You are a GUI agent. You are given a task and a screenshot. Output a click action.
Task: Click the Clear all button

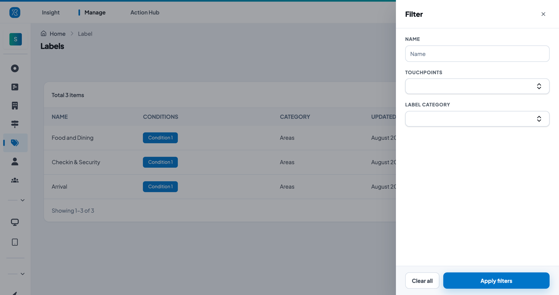click(x=422, y=281)
